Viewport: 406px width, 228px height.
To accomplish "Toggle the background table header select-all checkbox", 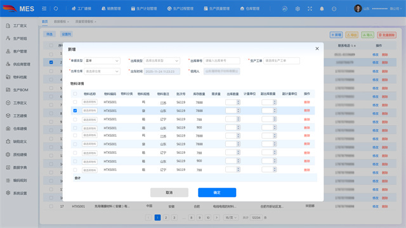I will (x=51, y=46).
